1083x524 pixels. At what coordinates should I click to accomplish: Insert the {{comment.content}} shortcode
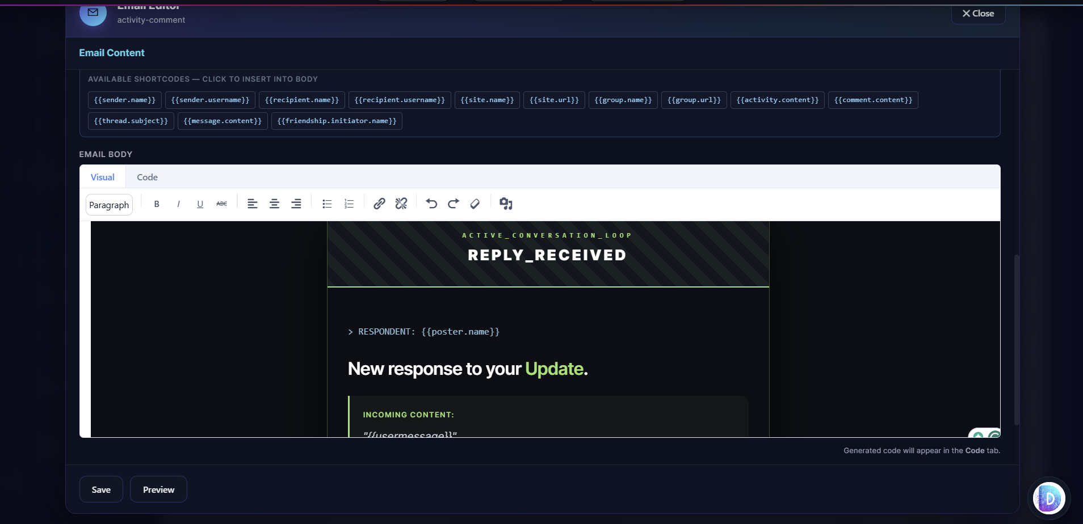pos(872,100)
